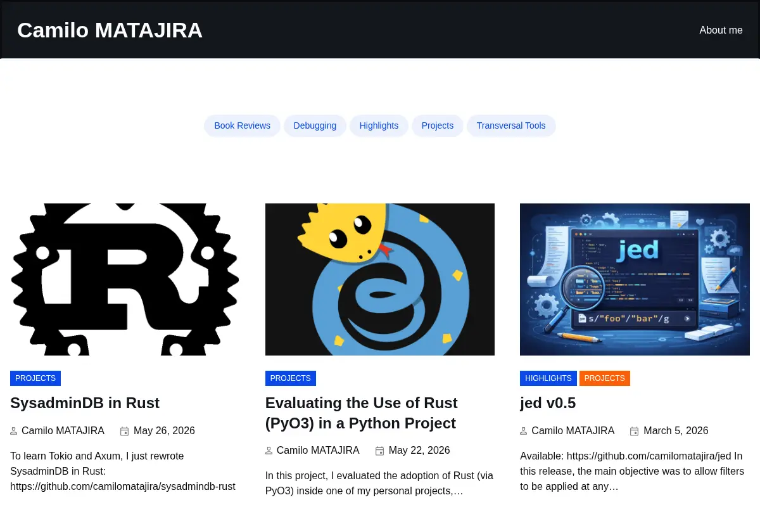Select the Highlights category pill

pos(379,125)
